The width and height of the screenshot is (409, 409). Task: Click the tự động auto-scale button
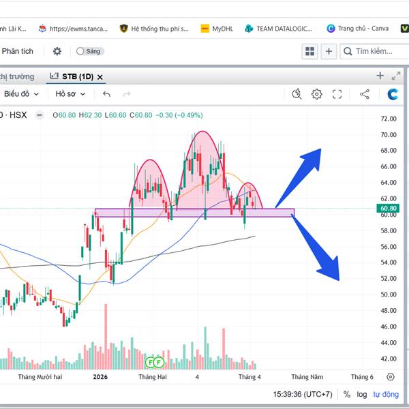coord(386,394)
